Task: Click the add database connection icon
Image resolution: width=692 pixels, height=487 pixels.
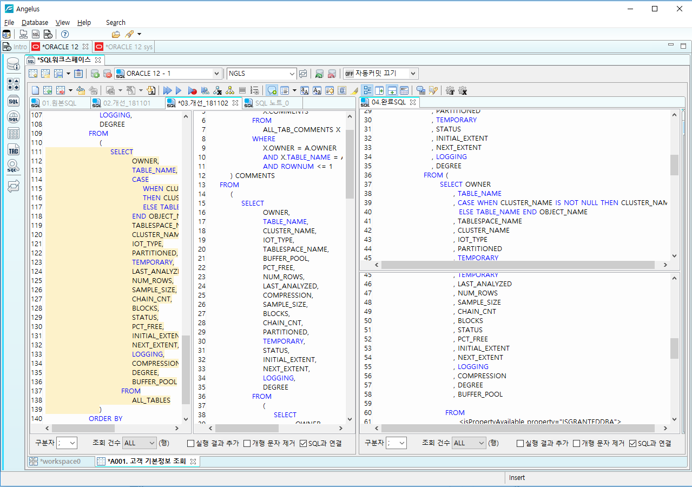Action: (95, 74)
